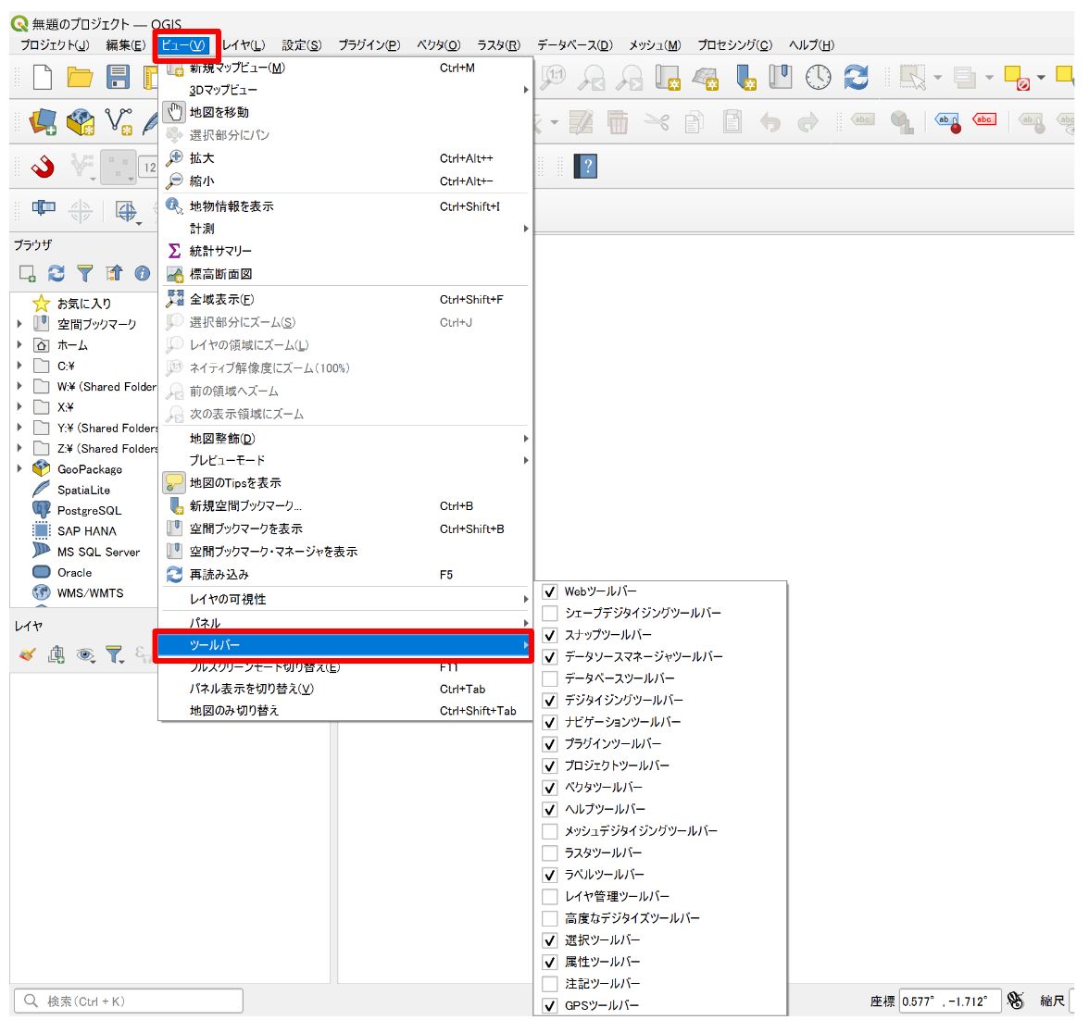Enable ラスタツールバー checkbox
Viewport: 1089px width, 1020px height.
pos(549,852)
